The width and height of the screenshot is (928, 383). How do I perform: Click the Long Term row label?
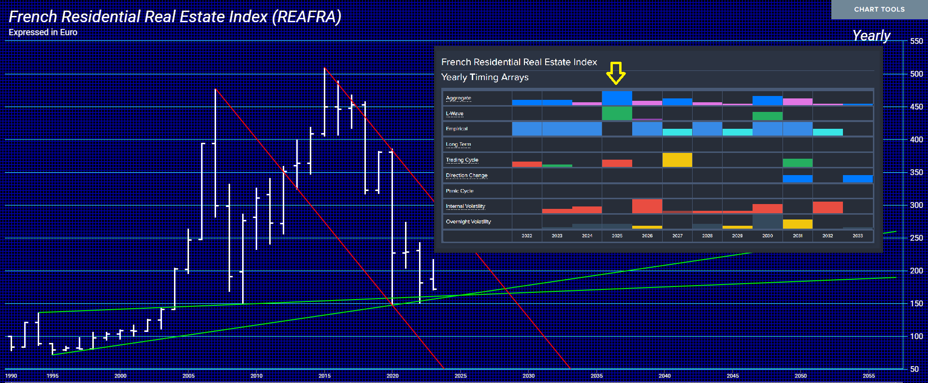[458, 144]
